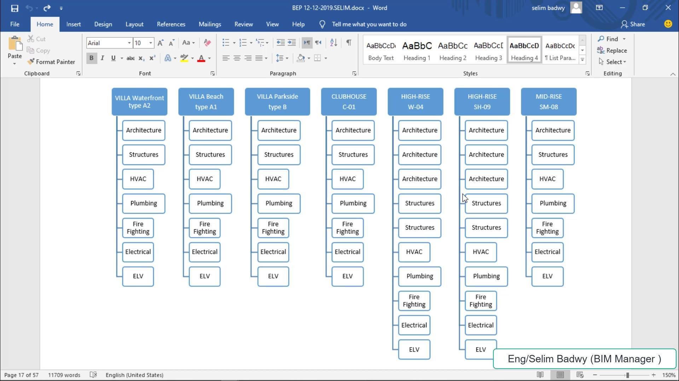Apply the Heading 1 style
The image size is (679, 381).
coord(417,50)
